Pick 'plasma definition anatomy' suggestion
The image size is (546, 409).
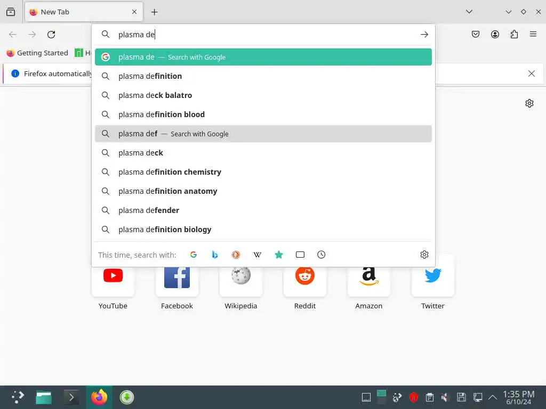(x=263, y=191)
